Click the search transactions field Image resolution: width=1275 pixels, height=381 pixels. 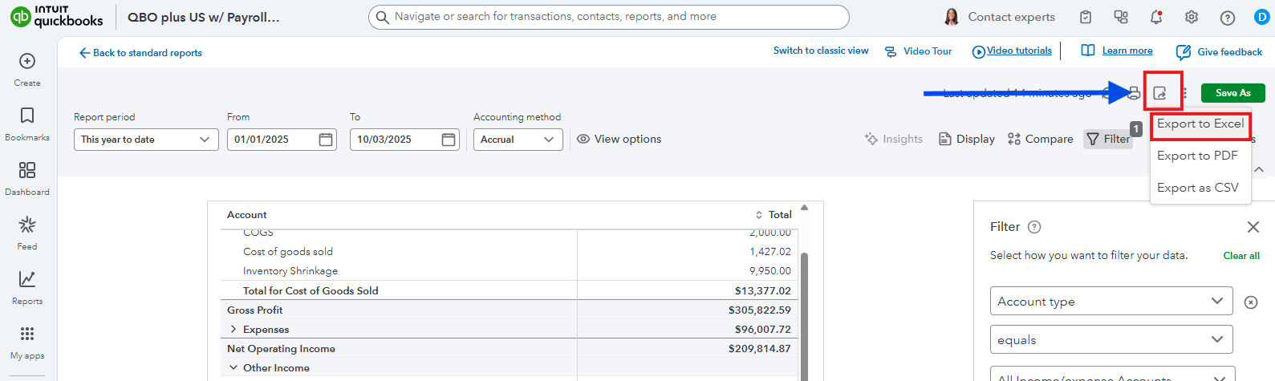pyautogui.click(x=608, y=17)
